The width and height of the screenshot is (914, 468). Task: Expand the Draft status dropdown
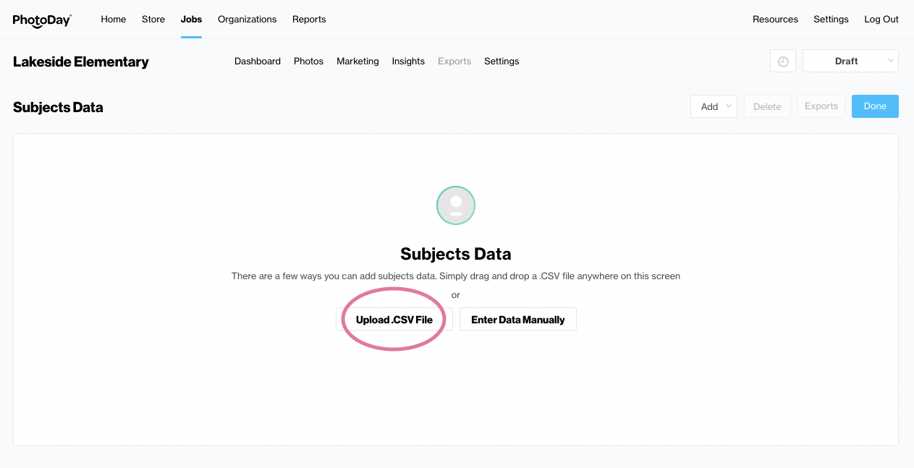(850, 61)
